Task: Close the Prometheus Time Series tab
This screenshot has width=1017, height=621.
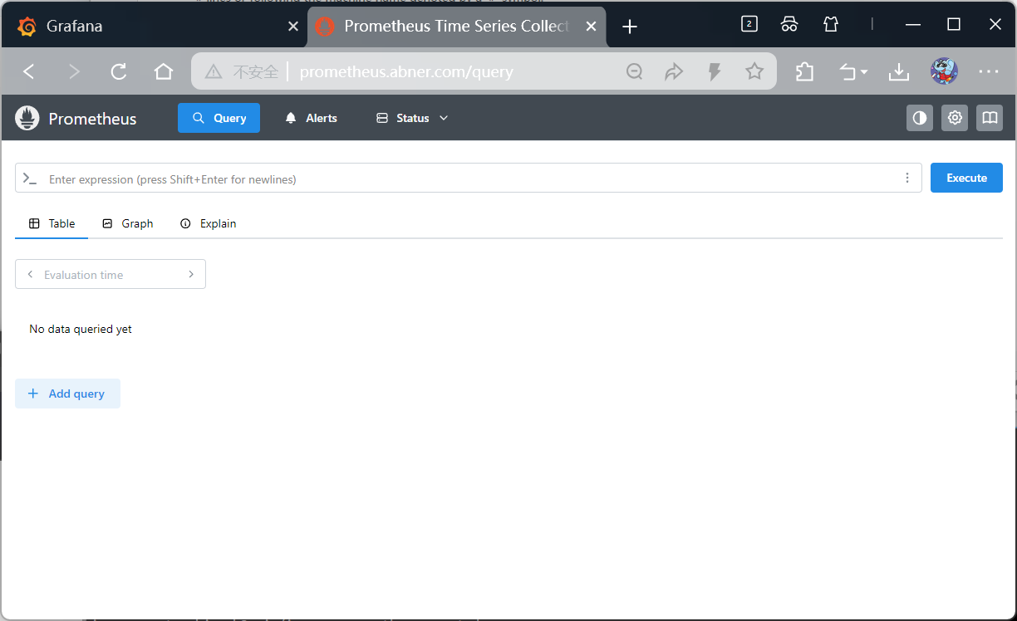Action: tap(592, 27)
